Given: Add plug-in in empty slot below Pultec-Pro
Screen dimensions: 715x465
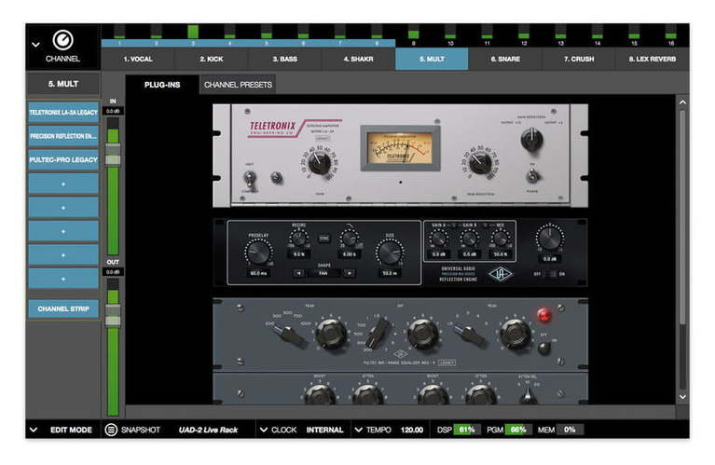Looking at the screenshot, I should (x=63, y=184).
